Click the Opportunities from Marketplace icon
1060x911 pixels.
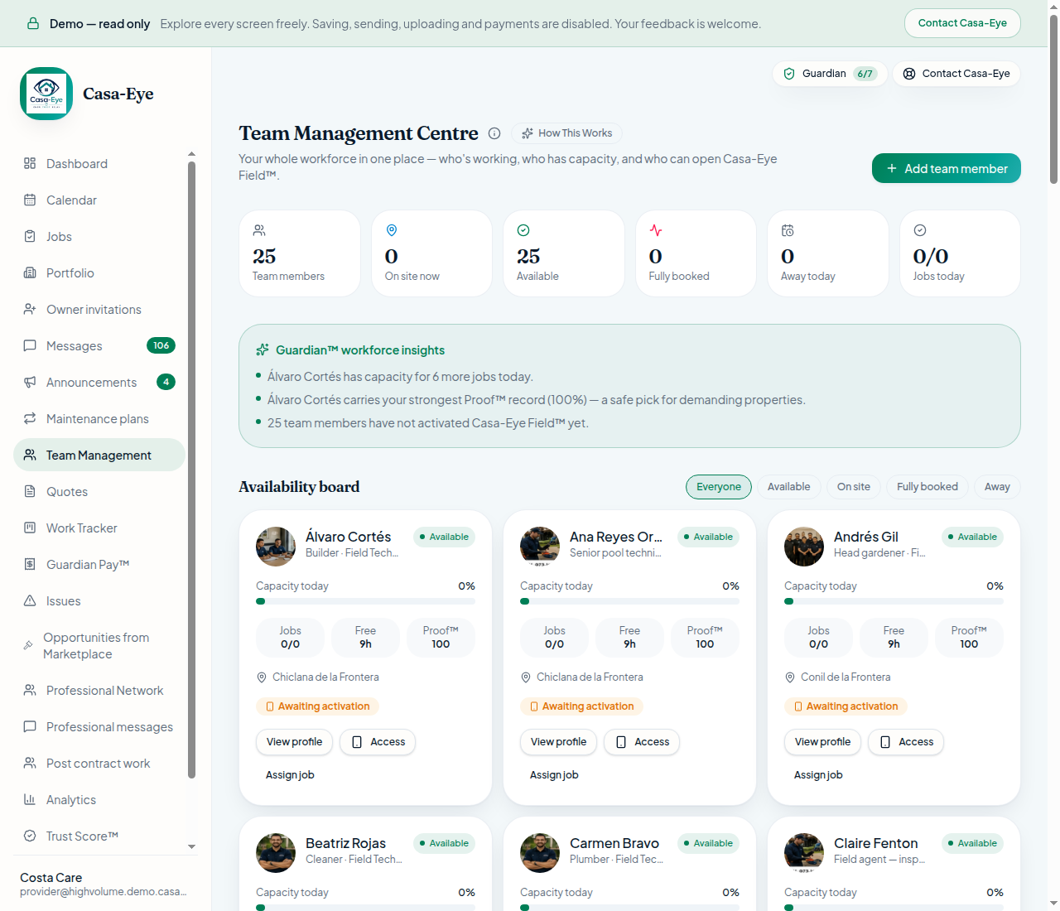coord(28,645)
